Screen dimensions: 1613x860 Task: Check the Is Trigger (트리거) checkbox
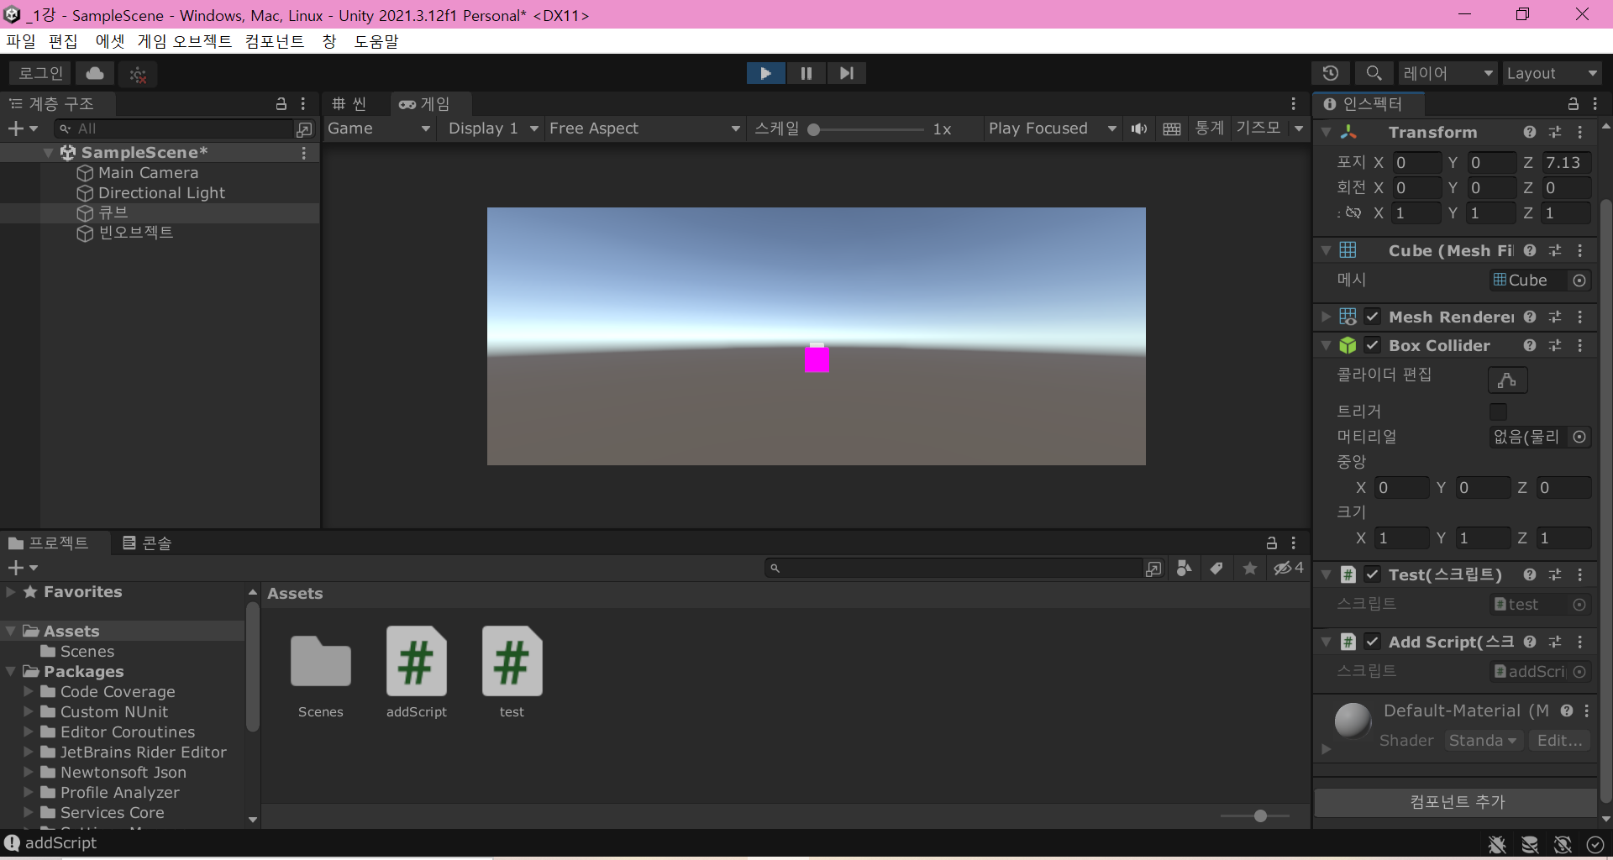pos(1498,412)
